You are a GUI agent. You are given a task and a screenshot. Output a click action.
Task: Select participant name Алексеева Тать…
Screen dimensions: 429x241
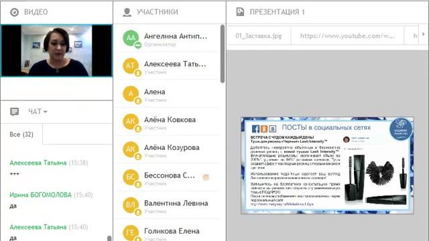tap(175, 64)
